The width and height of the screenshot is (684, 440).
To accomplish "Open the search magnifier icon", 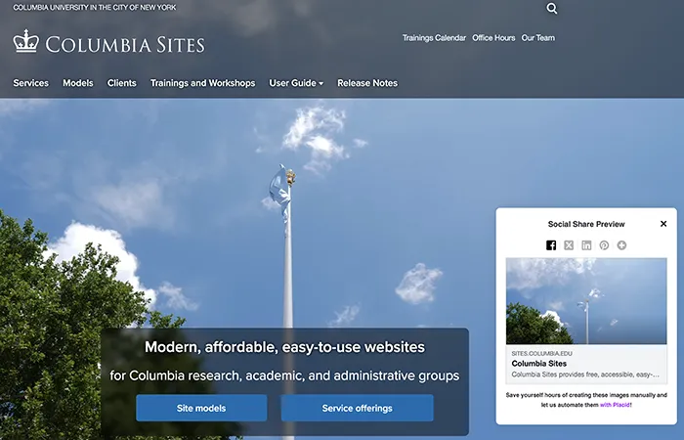I will (x=552, y=8).
